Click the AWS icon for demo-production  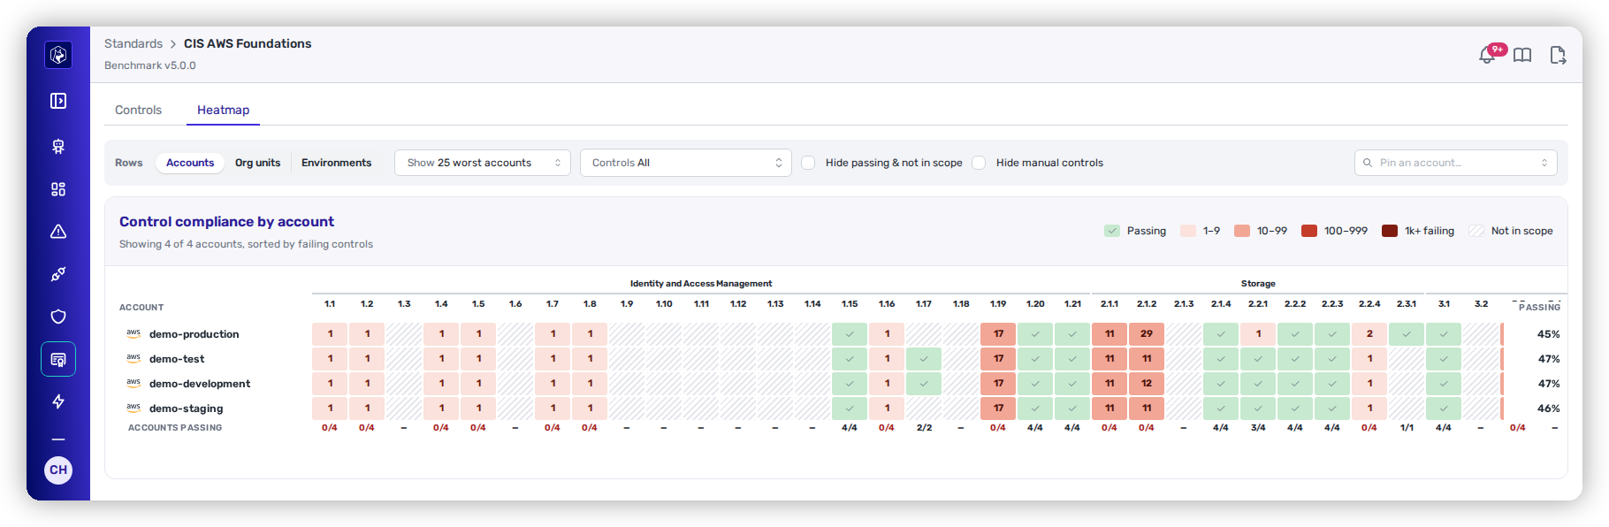pos(133,333)
